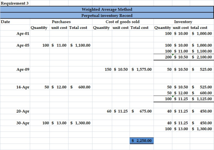The height and width of the screenshot is (150, 214).
Task: Select the highlighted "$ 2,250.00" total cell
Action: coord(142,140)
